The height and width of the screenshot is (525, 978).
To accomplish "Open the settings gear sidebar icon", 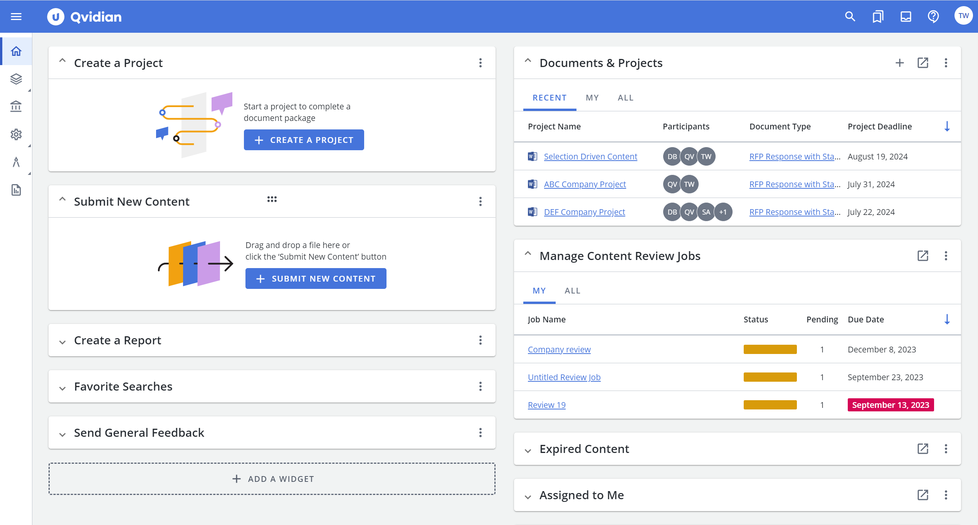I will pyautogui.click(x=16, y=134).
